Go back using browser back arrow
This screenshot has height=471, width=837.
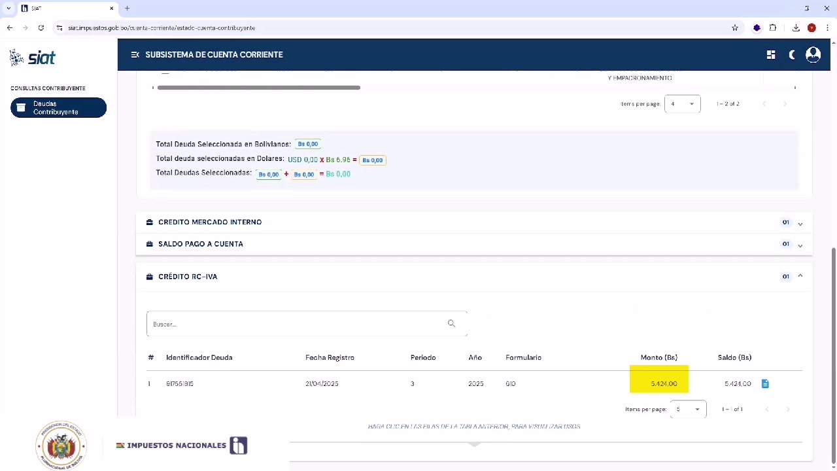point(10,28)
